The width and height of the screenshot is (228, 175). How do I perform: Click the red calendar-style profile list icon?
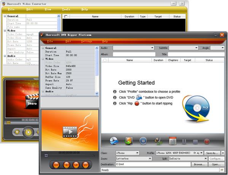173,141
